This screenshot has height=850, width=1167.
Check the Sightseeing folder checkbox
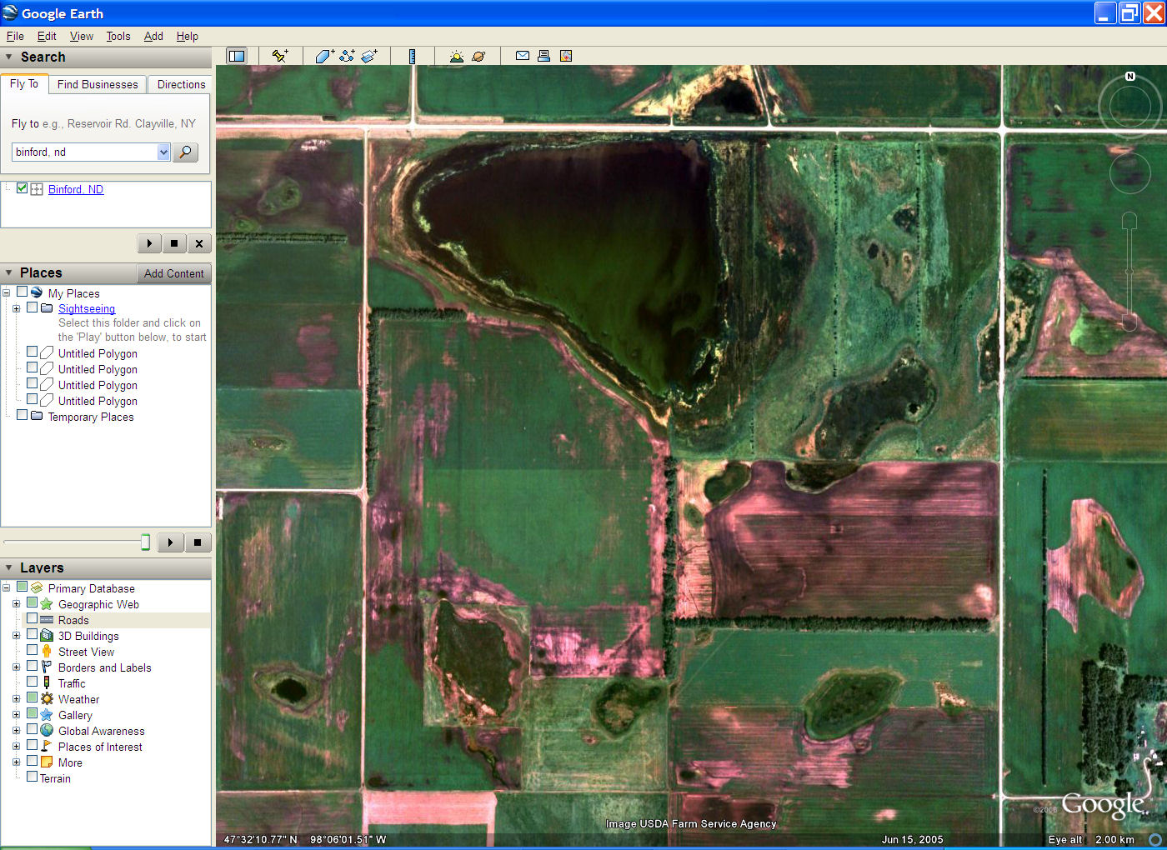pos(32,307)
